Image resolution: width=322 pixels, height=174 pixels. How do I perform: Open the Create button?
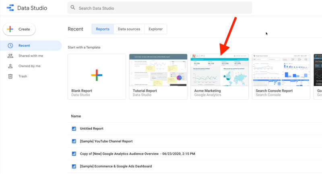tap(19, 29)
